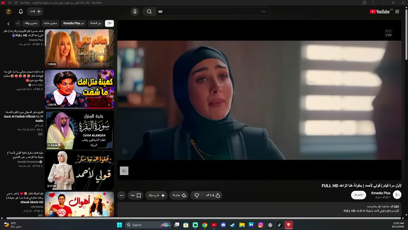Open the أهواك movie thumbnail
The width and height of the screenshot is (408, 230).
coord(79,204)
